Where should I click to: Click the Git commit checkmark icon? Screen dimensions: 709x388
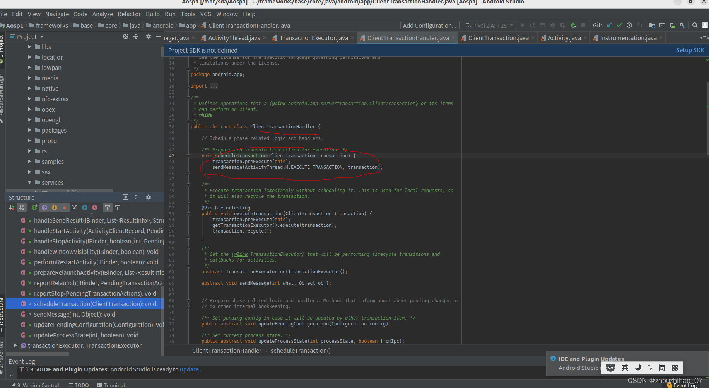point(619,25)
